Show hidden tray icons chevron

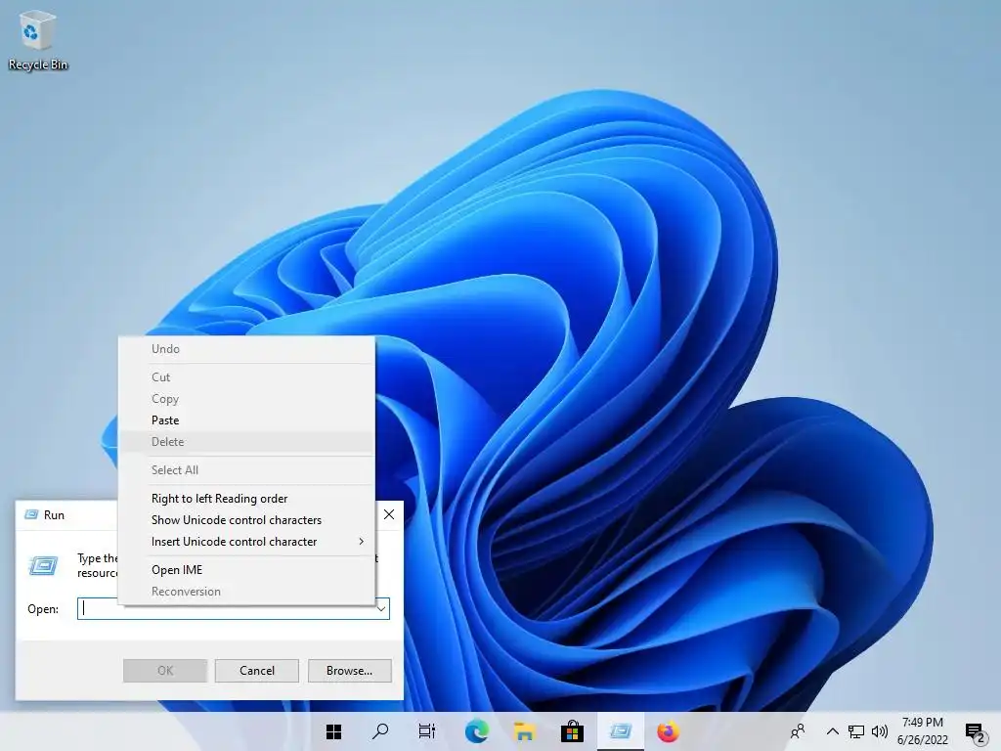(833, 731)
